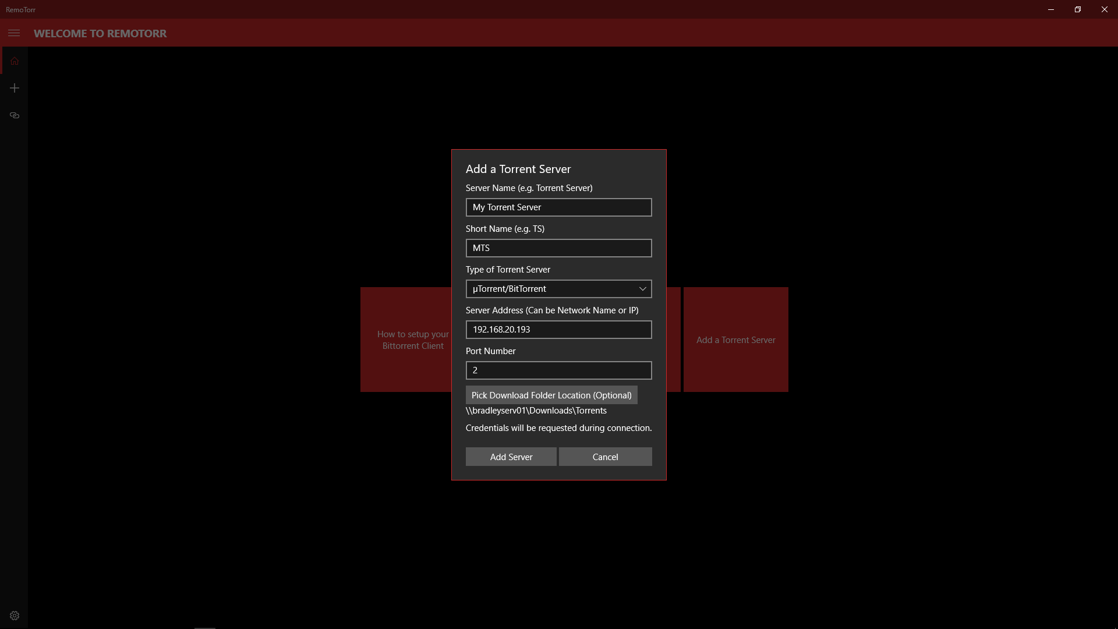Close the RemoTorr application window

tap(1104, 9)
